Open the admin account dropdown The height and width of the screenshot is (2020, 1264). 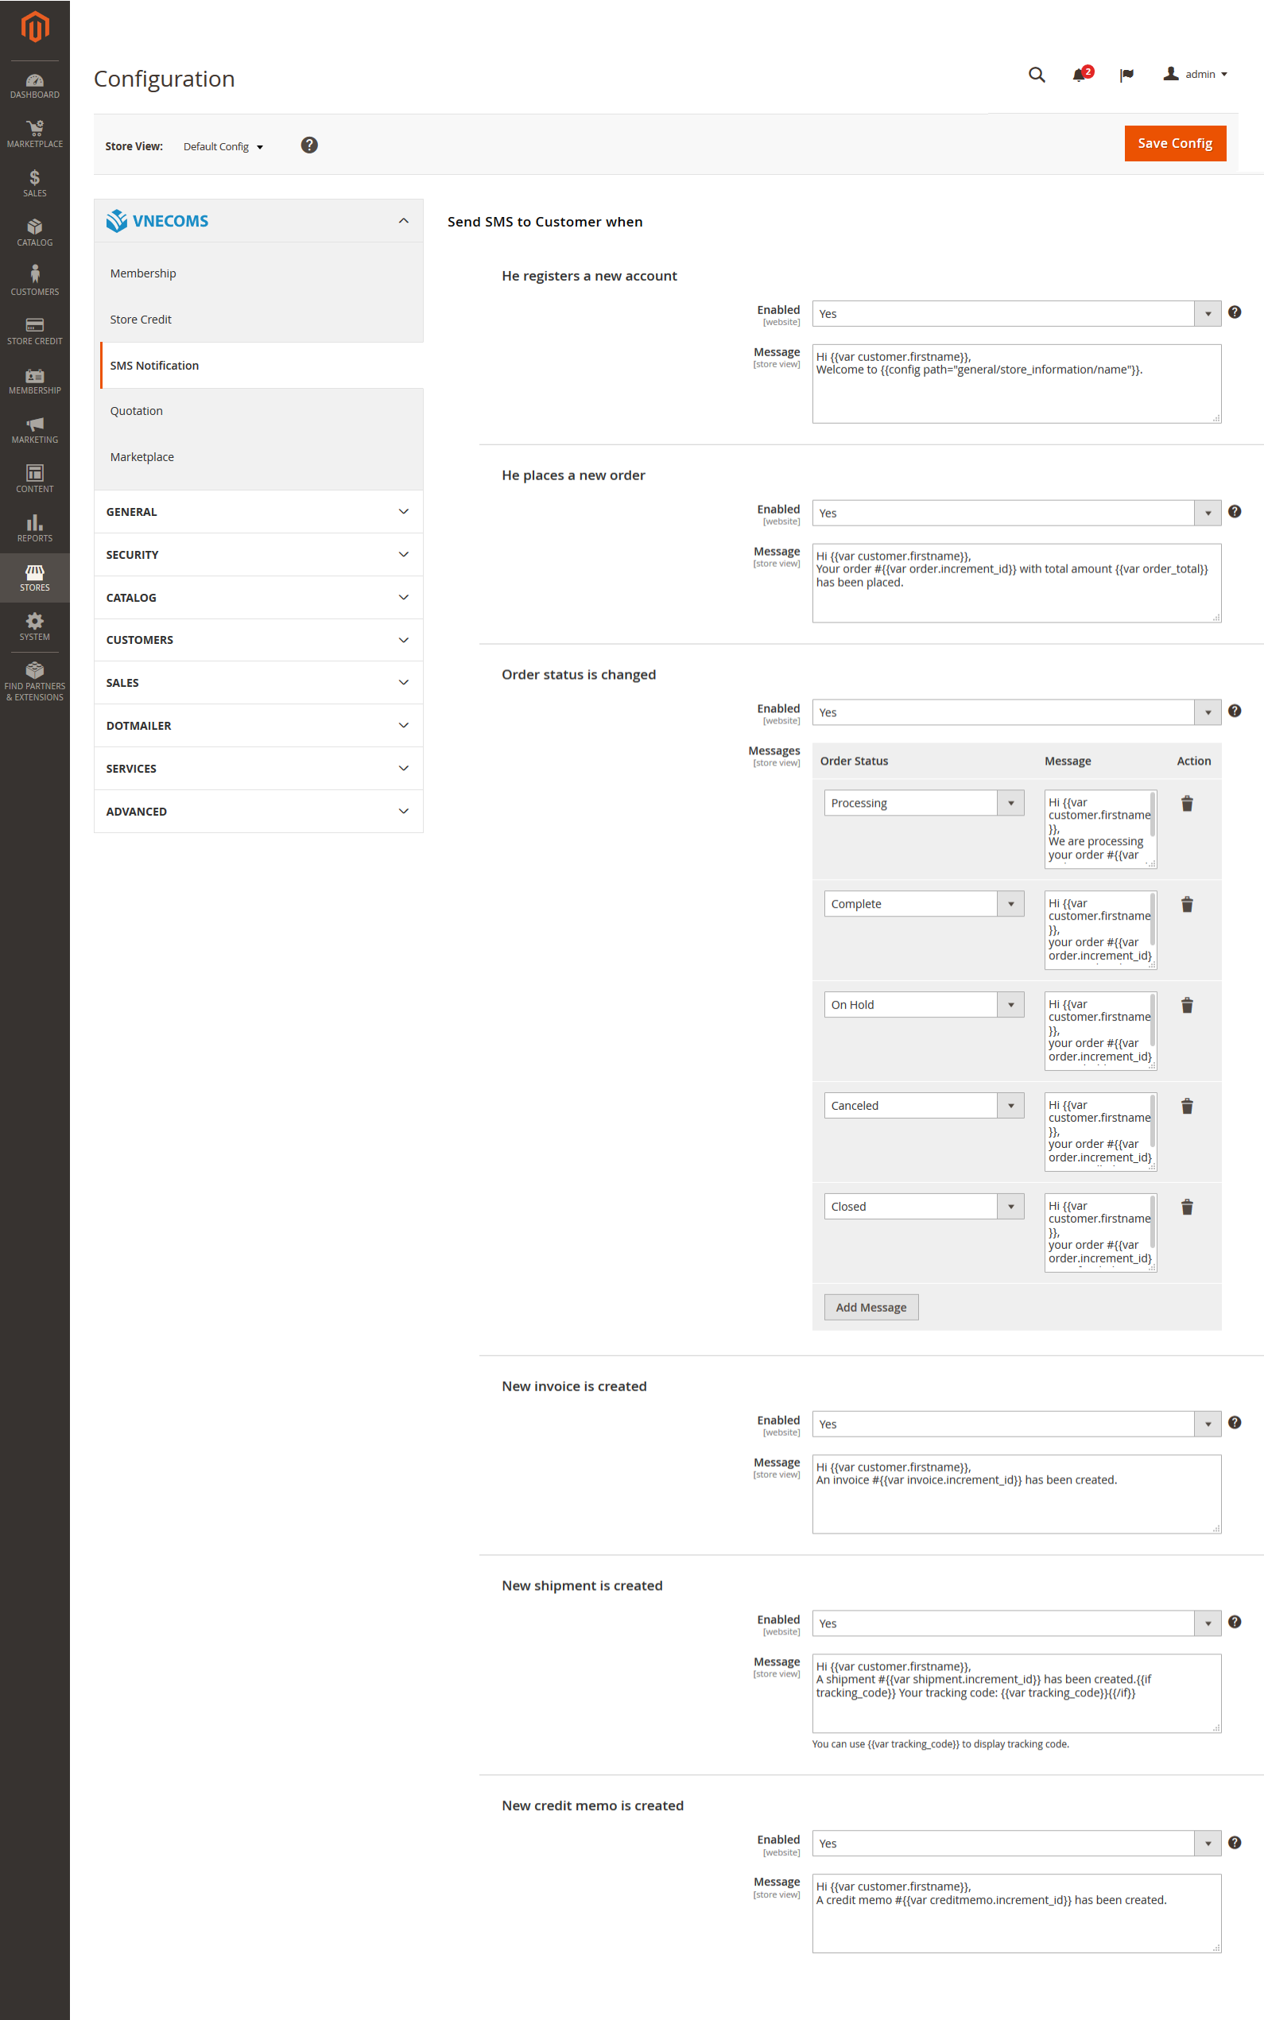(x=1196, y=75)
